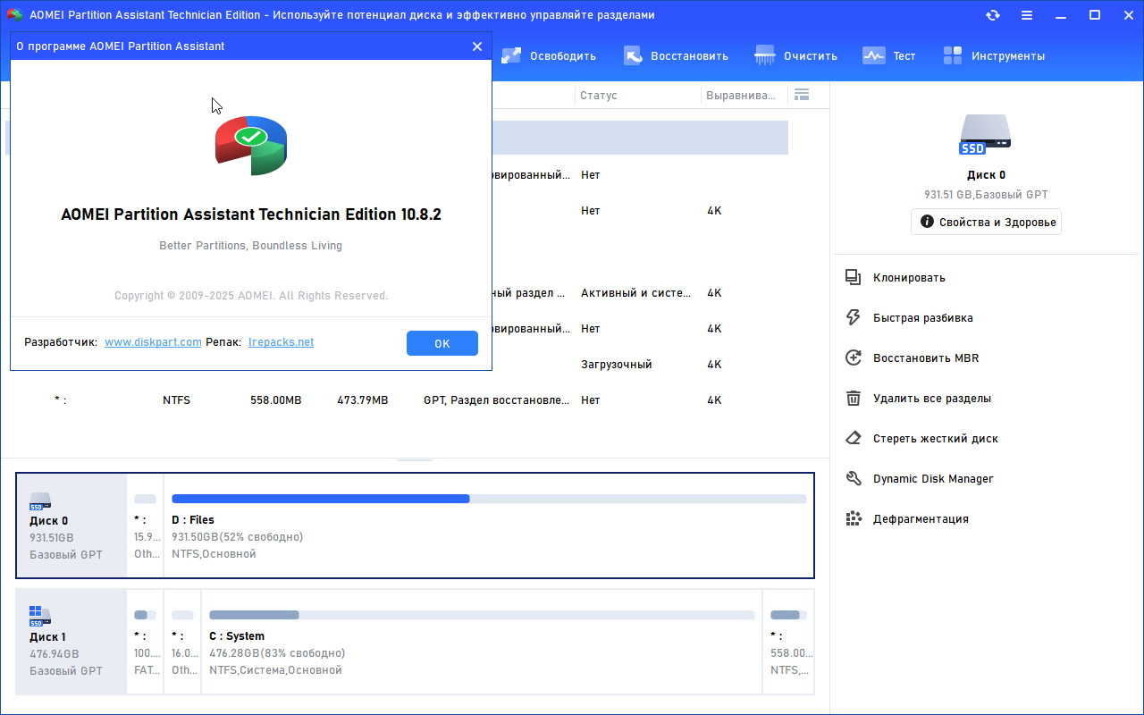Close the About dialog with X
Image resolution: width=1144 pixels, height=715 pixels.
point(477,46)
